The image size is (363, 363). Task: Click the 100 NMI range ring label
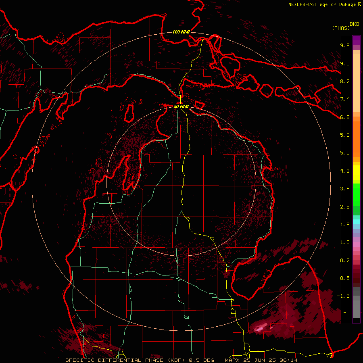tap(181, 32)
